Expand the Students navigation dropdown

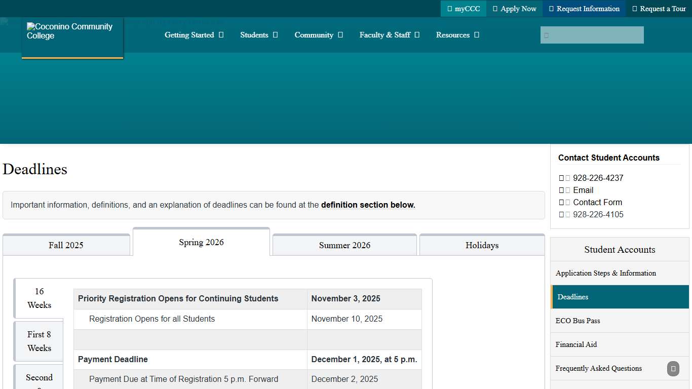tap(275, 35)
